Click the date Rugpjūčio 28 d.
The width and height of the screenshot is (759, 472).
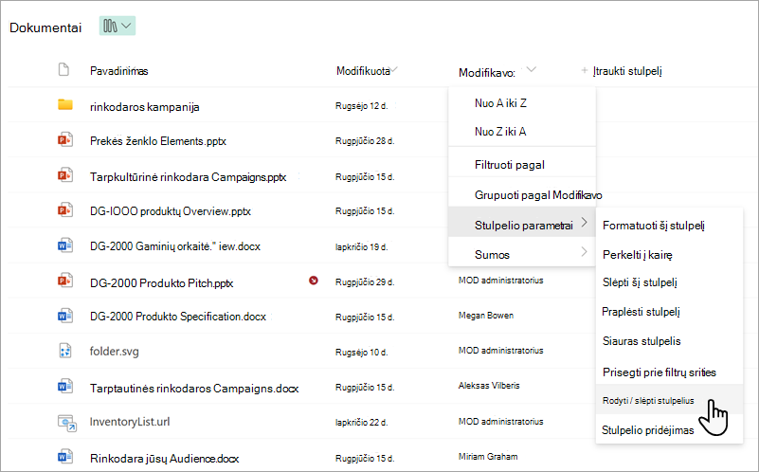pos(365,141)
